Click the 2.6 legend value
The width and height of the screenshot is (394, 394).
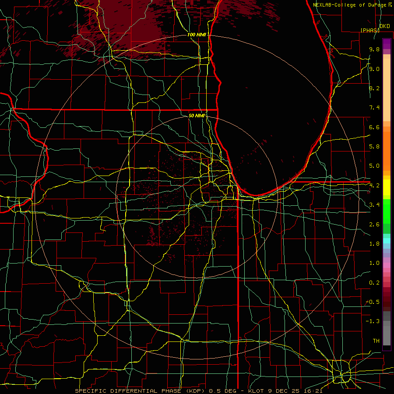[x=374, y=225]
